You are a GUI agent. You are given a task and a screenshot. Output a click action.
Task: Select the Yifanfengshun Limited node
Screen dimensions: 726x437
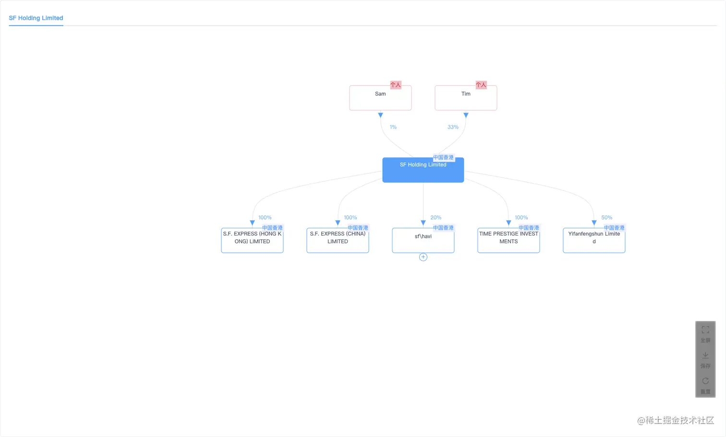pyautogui.click(x=594, y=240)
